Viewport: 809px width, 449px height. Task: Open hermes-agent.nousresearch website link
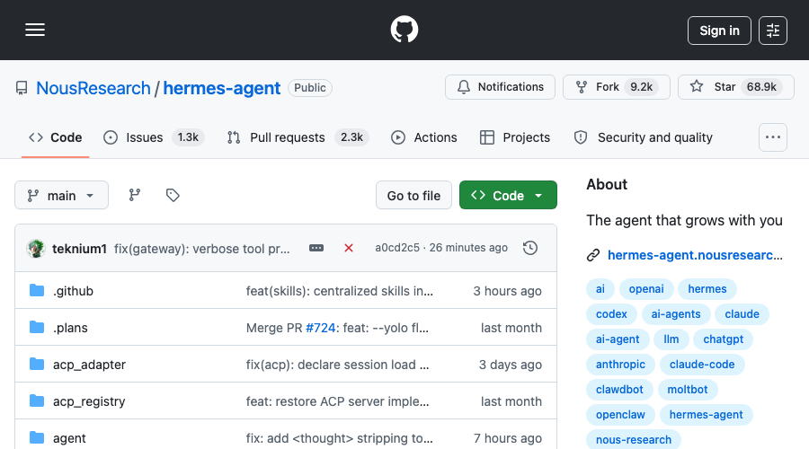(695, 255)
